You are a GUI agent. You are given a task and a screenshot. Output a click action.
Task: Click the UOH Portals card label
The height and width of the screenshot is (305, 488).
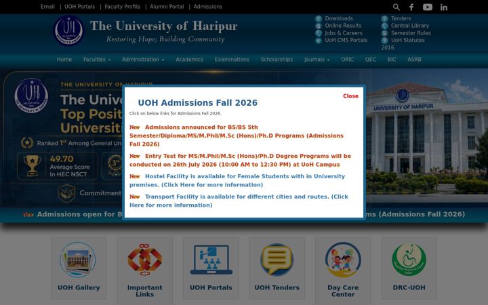211,287
